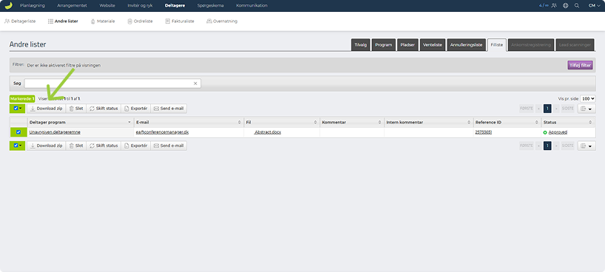Open the Deltager program column dropdown arrow

[129, 122]
